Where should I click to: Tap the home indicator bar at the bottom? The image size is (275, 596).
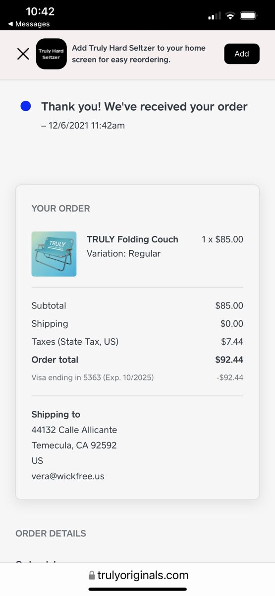coord(138,589)
